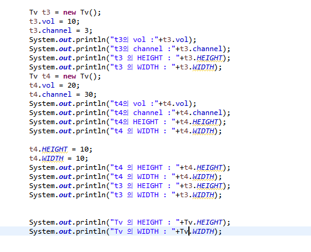311x252 pixels.
Task: Click the line "Tv t3 = new Tv();"
Action: click(x=65, y=12)
